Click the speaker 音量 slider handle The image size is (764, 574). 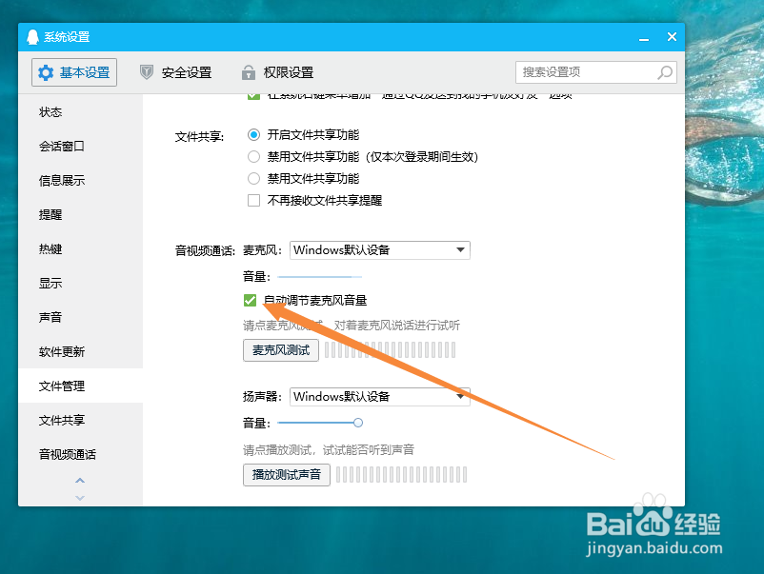point(358,423)
